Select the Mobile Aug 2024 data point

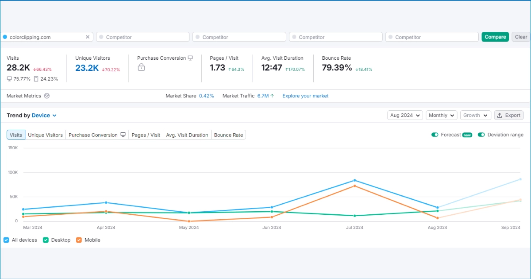(x=438, y=218)
